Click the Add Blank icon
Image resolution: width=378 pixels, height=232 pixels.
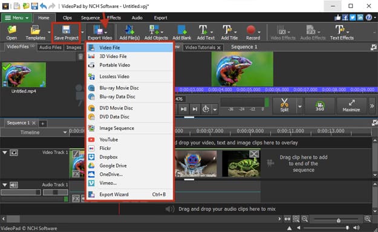click(182, 30)
